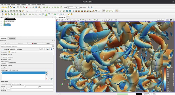175x95 pixels.
Task: Click the remove isosurface value minus button
Action: (47, 75)
